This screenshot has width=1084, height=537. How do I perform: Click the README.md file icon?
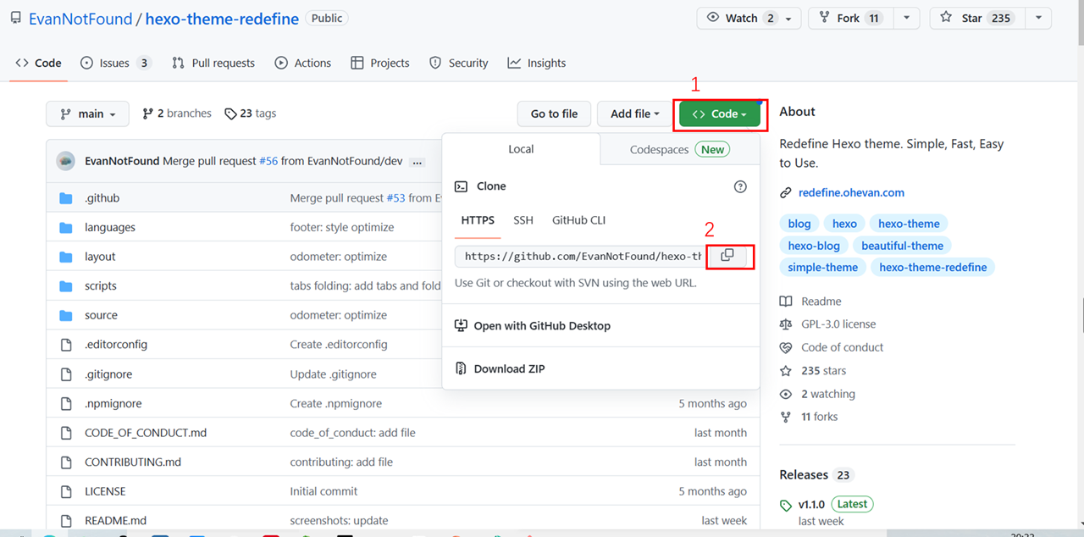coord(66,521)
